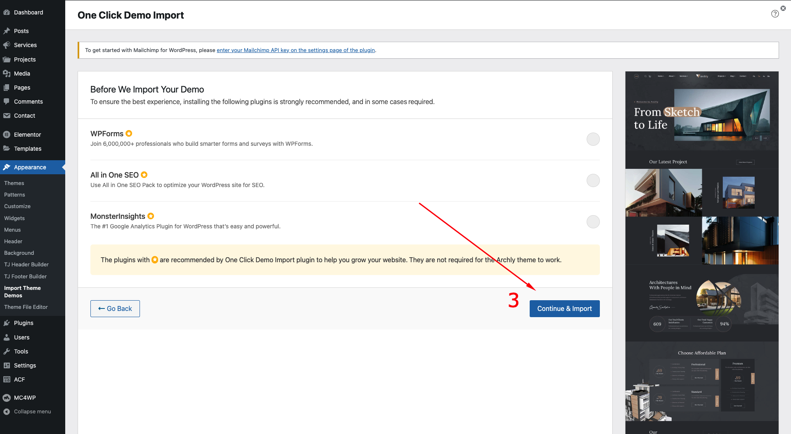
Task: Click the All in One SEO title
Action: pos(114,175)
